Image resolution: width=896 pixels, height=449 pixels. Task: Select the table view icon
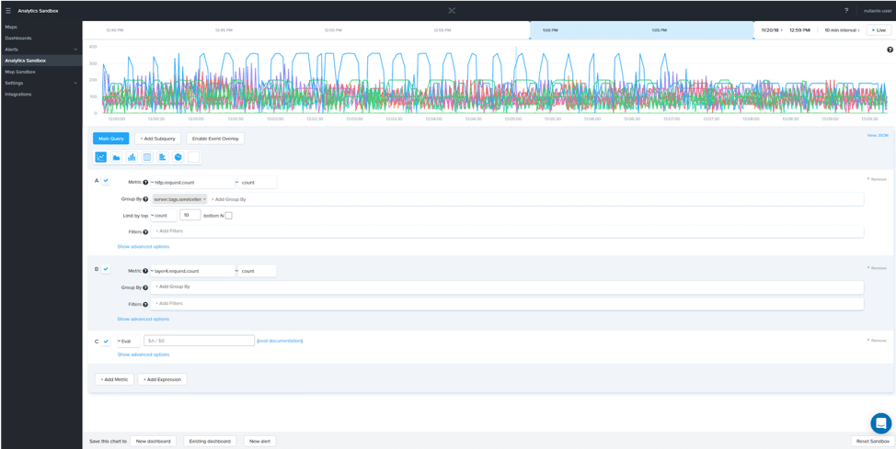coord(147,157)
